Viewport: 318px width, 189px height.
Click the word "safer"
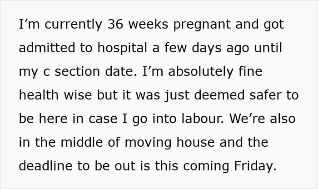(265, 95)
